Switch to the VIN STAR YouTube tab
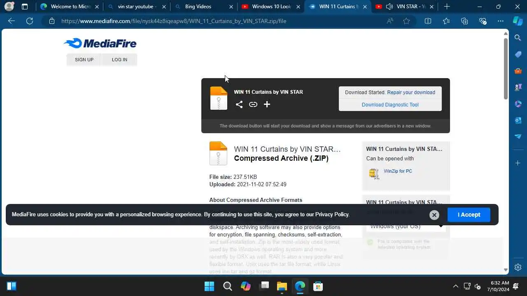The width and height of the screenshot is (527, 296). tap(406, 7)
